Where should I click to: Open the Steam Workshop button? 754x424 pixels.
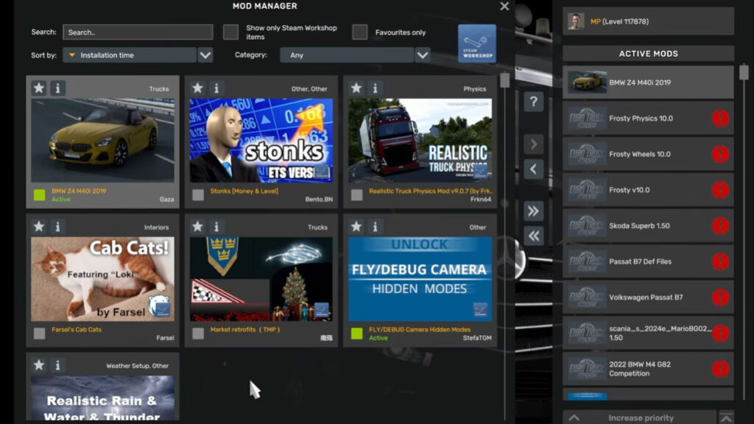pyautogui.click(x=477, y=43)
